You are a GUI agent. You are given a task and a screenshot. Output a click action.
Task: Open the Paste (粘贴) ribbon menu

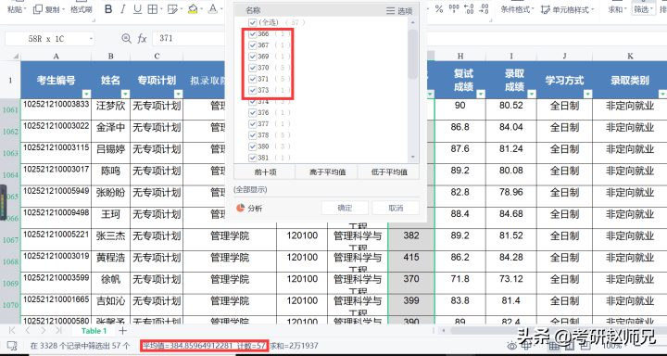pyautogui.click(x=17, y=9)
